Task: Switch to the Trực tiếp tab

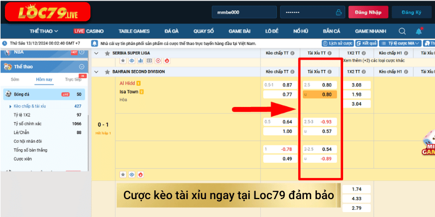Action: coord(73,79)
